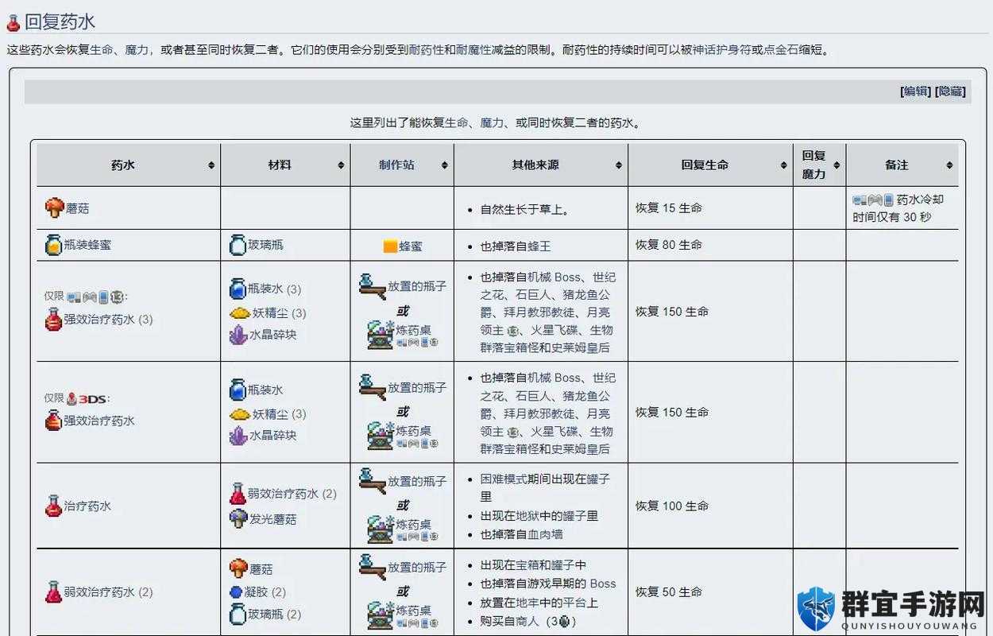Screen dimensions: 993x636
Task: Click the pixie dust icon beside 妖精尘 (3) in first row
Action: tap(240, 313)
